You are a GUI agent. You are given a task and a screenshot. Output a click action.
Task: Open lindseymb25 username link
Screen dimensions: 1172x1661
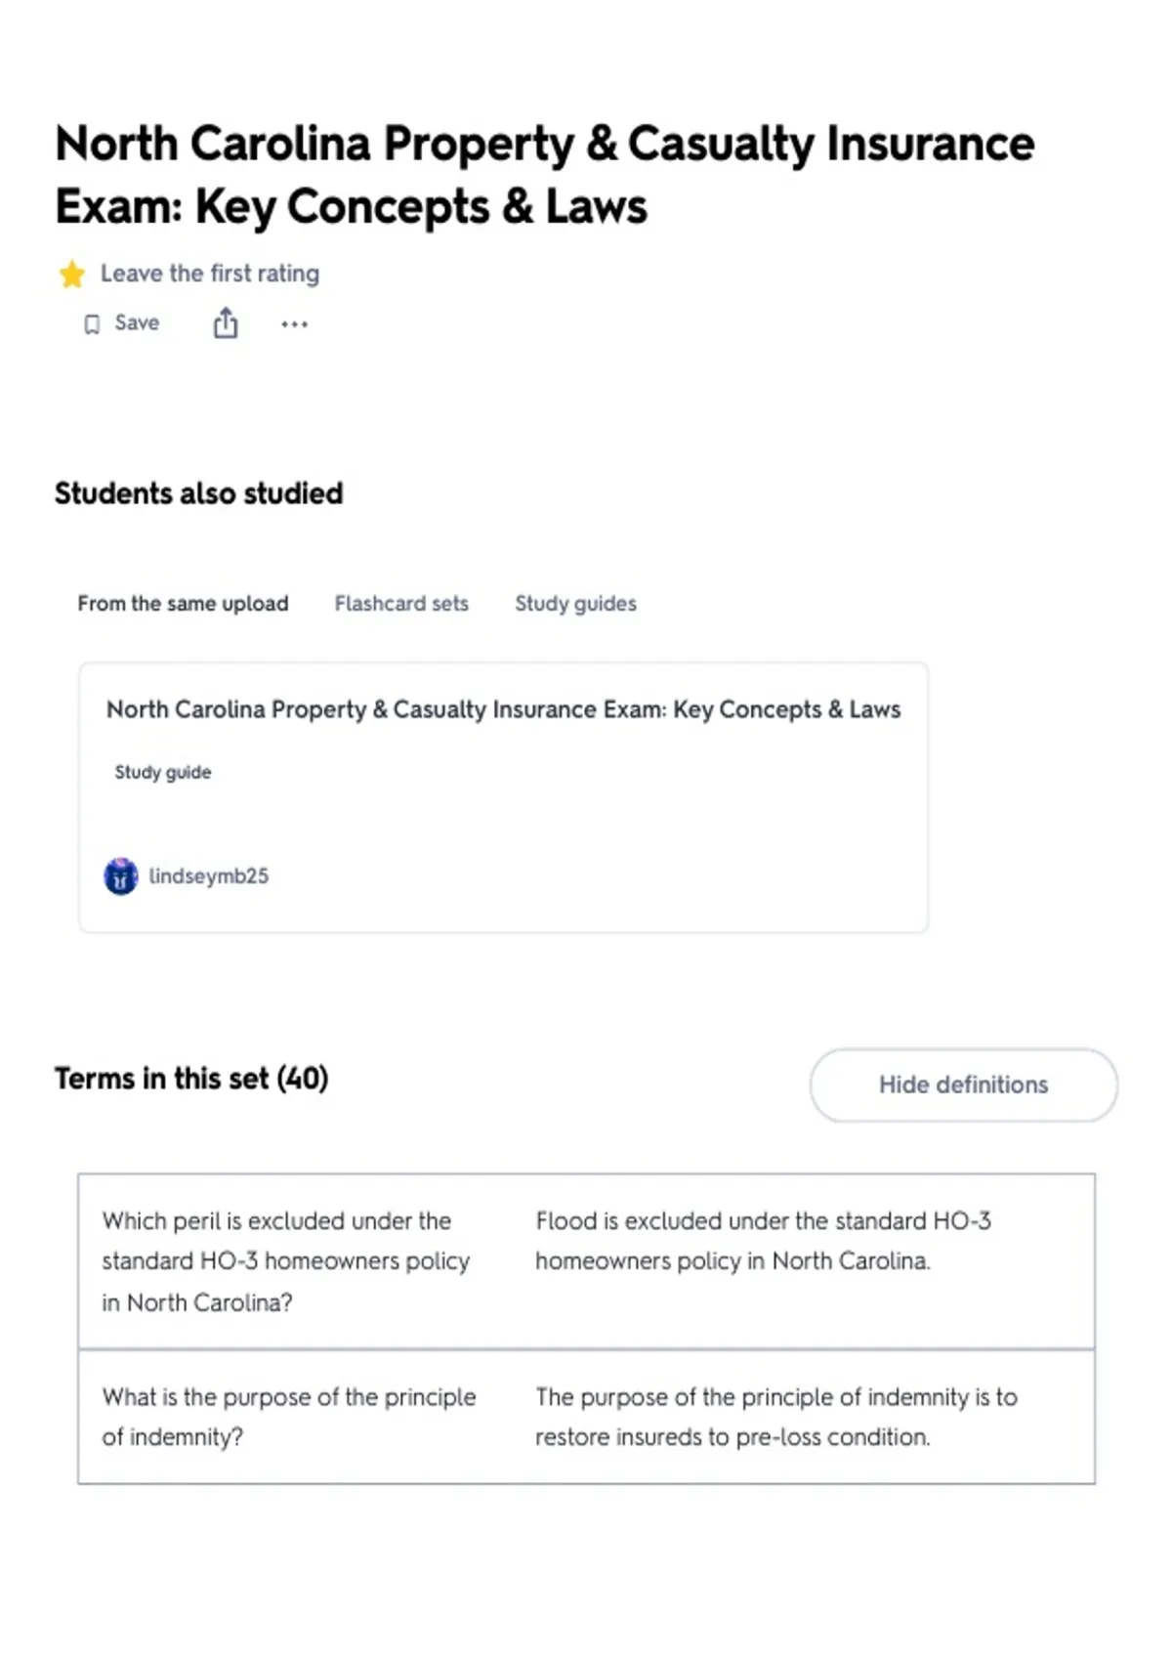coord(208,876)
